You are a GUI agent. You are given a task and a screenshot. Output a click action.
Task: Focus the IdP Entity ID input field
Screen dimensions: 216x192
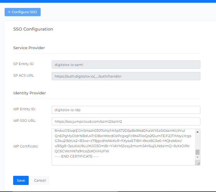[x=126, y=110]
